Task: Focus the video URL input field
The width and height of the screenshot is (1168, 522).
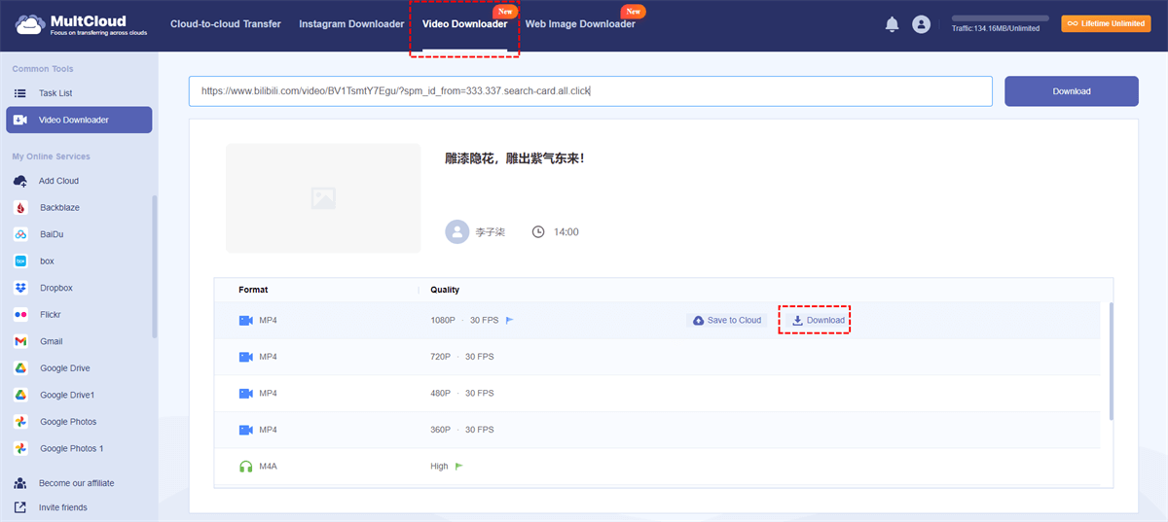Action: (591, 91)
